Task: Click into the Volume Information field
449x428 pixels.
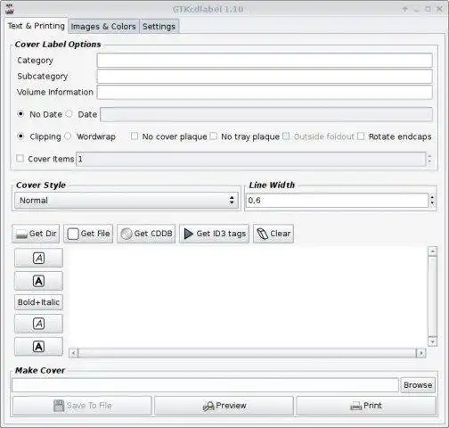Action: point(265,92)
